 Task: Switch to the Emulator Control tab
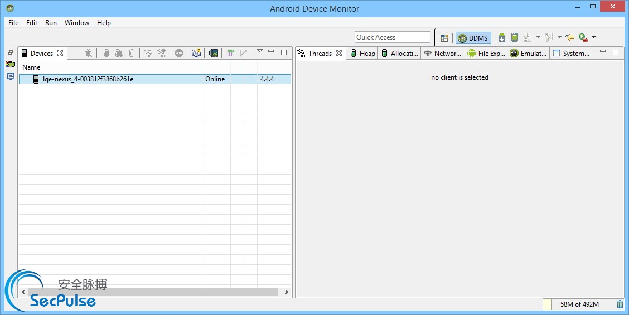(x=528, y=54)
